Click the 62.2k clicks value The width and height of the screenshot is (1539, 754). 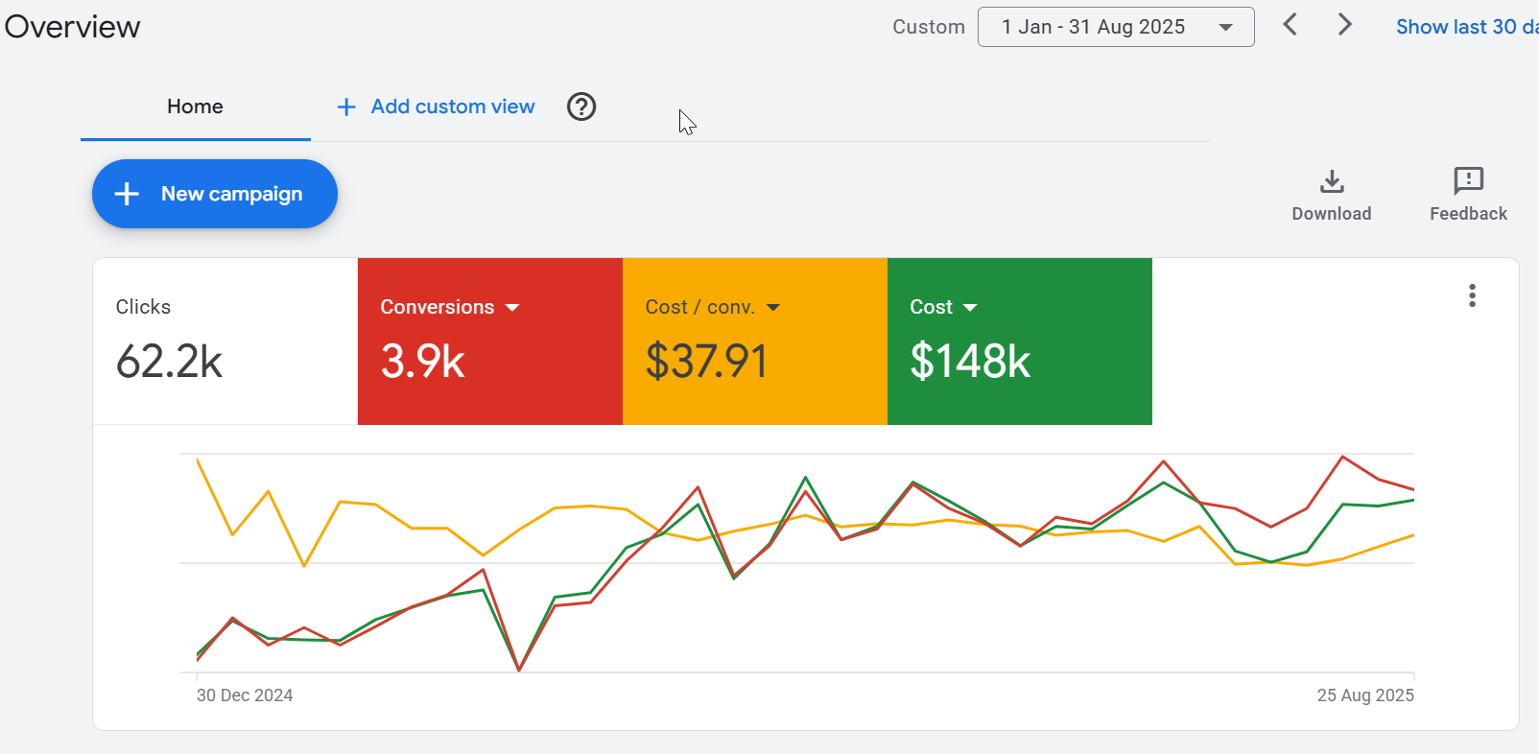169,362
